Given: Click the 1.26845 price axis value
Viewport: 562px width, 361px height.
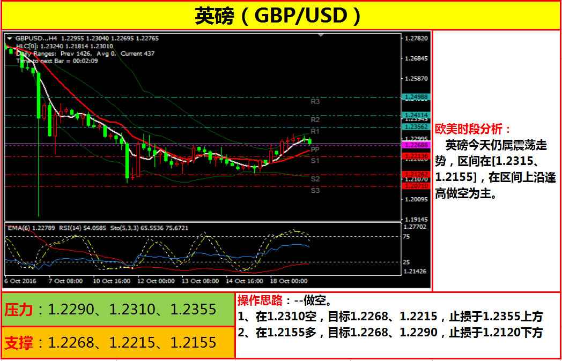Looking at the screenshot, I should tap(416, 58).
